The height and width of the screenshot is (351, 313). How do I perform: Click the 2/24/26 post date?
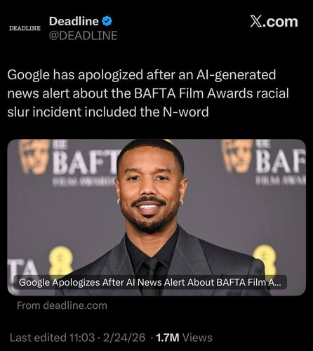coord(124,338)
